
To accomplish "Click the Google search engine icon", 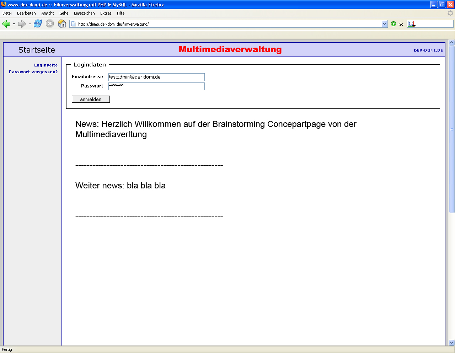I will 412,24.
